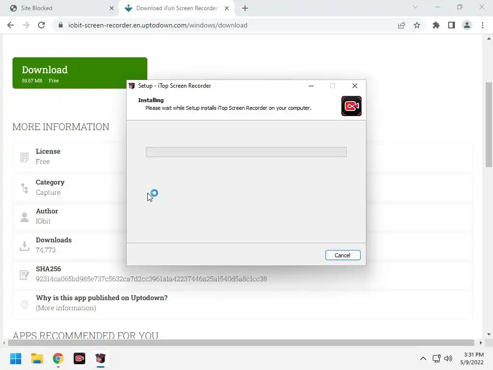This screenshot has width=493, height=370.
Task: Click the License value Free
Action: [x=43, y=161]
